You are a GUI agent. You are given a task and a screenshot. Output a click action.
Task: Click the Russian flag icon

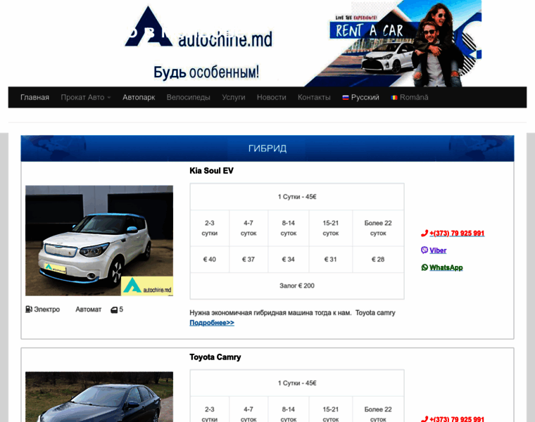[x=346, y=98]
